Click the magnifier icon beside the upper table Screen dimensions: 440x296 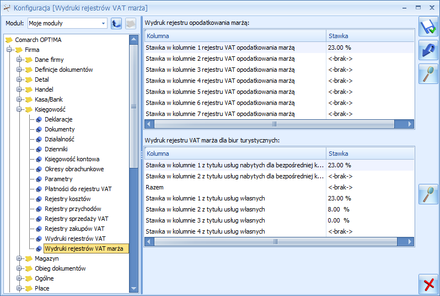point(428,73)
